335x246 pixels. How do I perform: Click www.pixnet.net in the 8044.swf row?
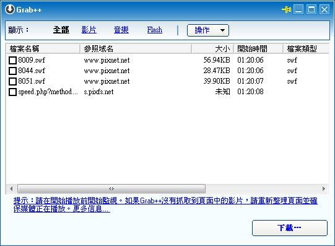pos(107,71)
